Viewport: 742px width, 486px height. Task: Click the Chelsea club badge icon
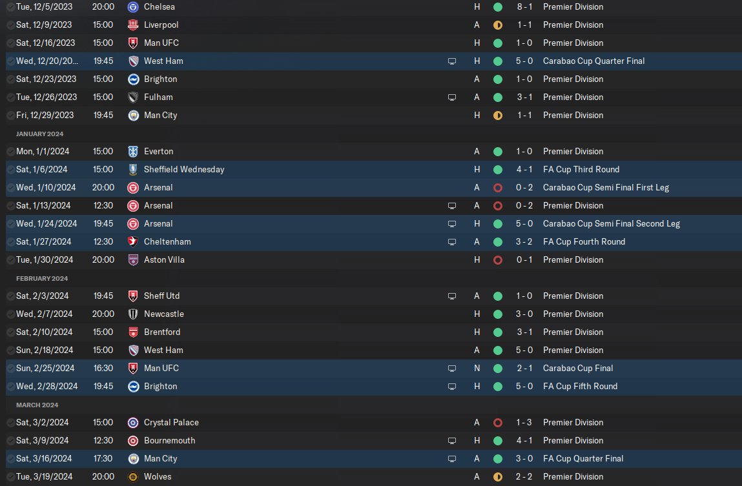coord(133,7)
